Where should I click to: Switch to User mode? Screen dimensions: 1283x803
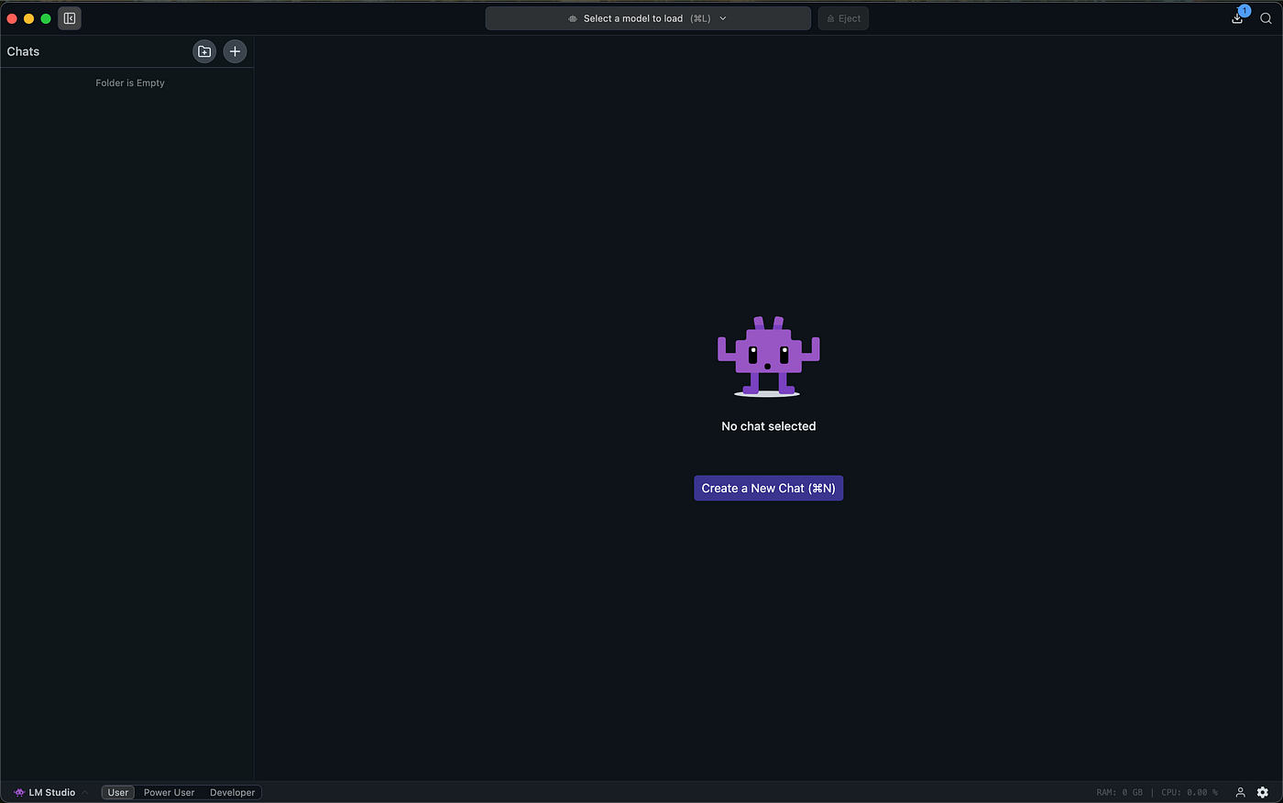coord(118,792)
